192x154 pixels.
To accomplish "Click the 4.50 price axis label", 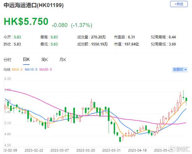I will pyautogui.click(x=8, y=145).
